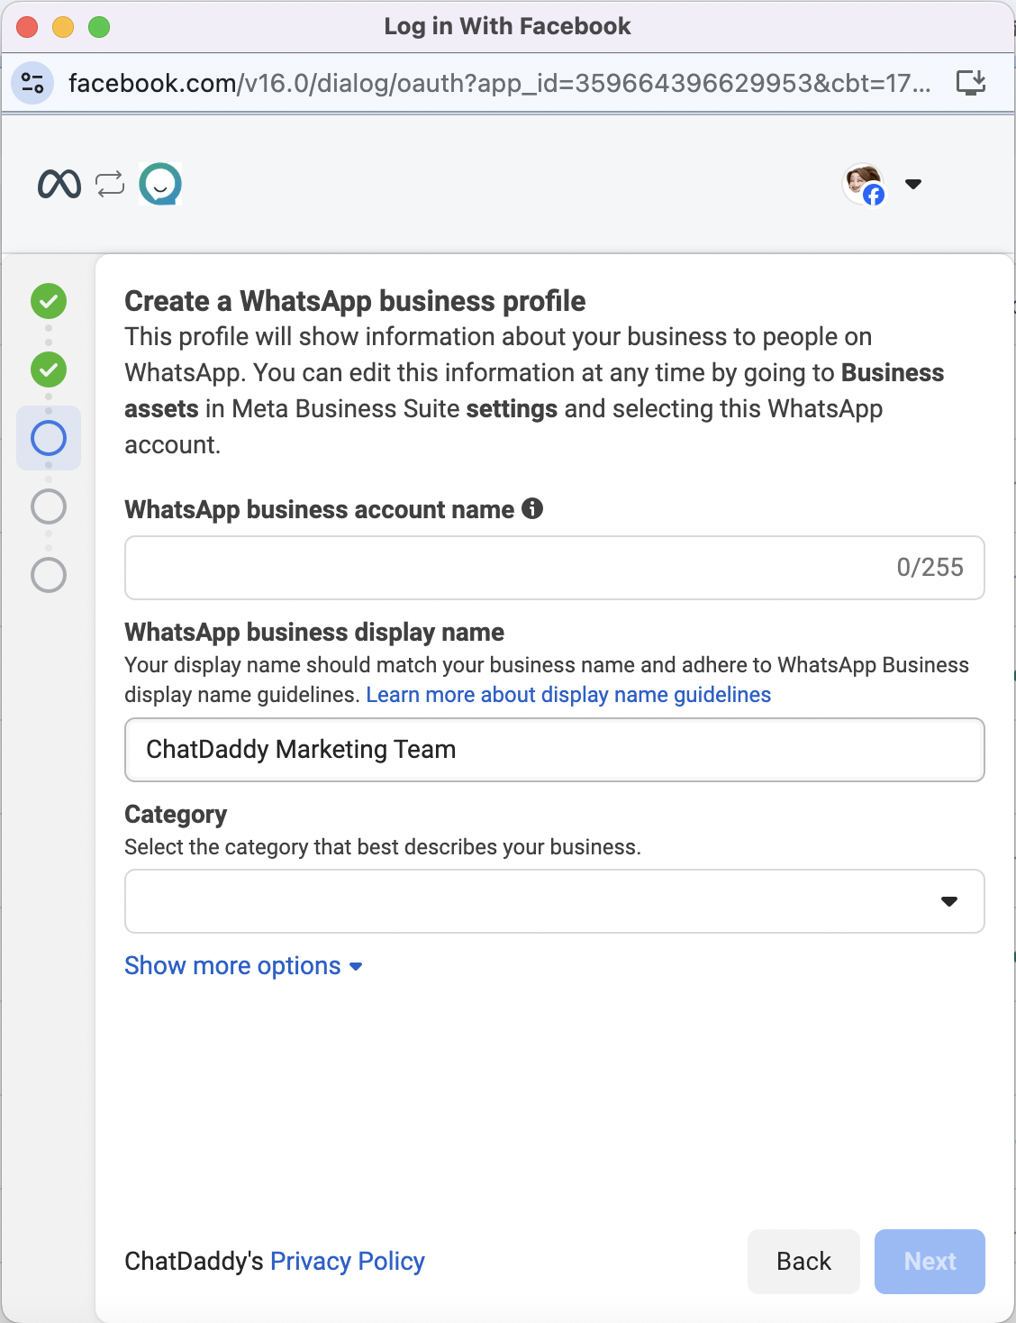Image resolution: width=1016 pixels, height=1323 pixels.
Task: Click first completed green checkmark step
Action: tap(49, 301)
